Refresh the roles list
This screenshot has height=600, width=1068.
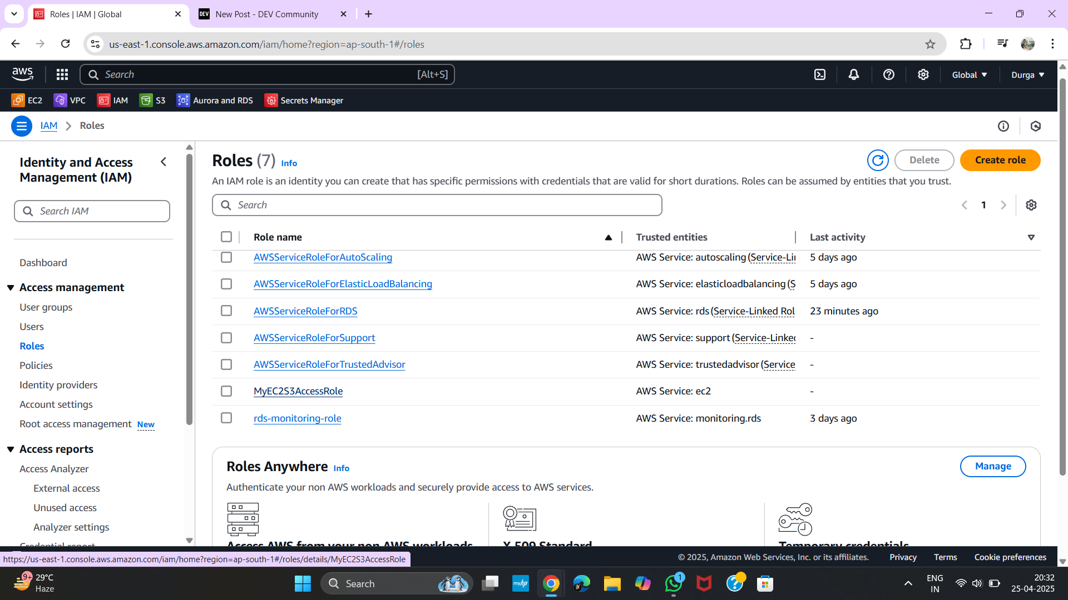coord(878,161)
